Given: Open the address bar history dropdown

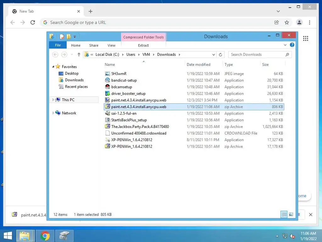Looking at the screenshot, I should point(214,55).
